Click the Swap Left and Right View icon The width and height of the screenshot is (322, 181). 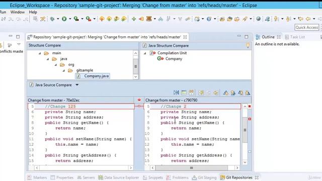(x=176, y=93)
